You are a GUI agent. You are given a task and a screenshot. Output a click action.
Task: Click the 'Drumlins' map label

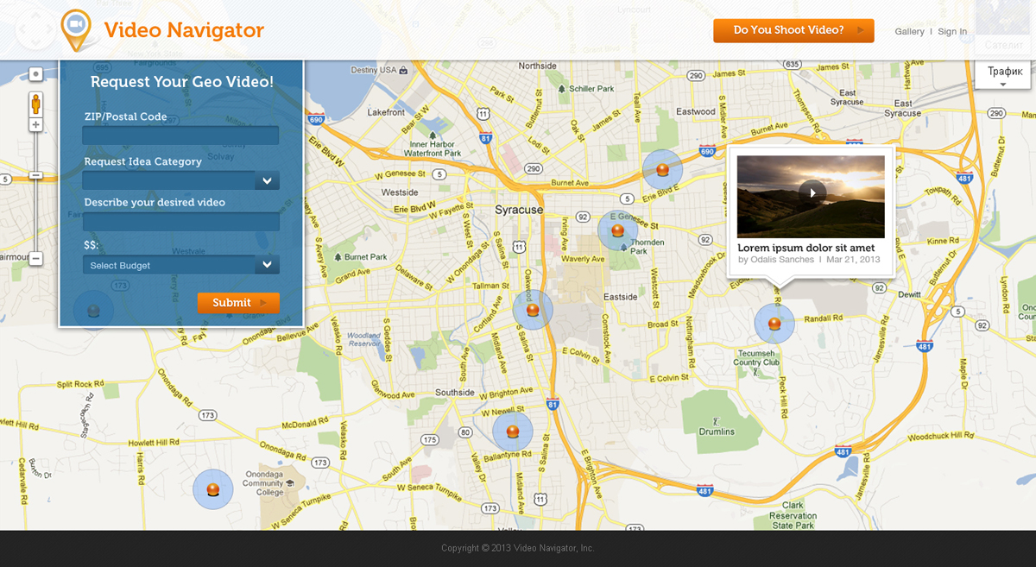pyautogui.click(x=717, y=432)
